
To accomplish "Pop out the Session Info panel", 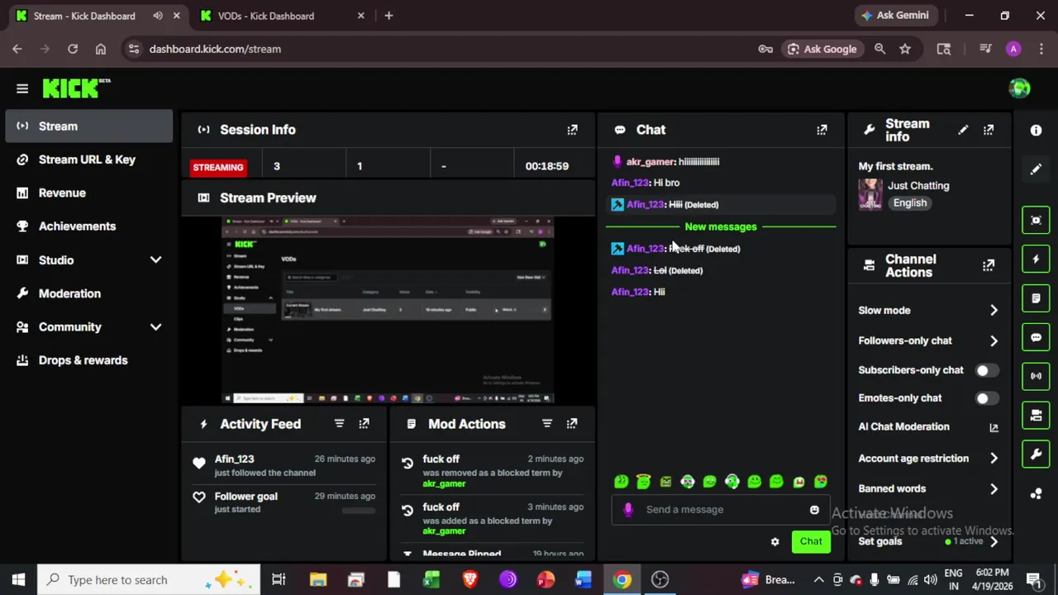I will 572,130.
